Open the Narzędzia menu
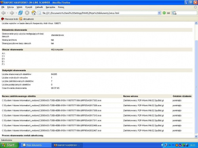This screenshot has width=198, height=148. [x=50, y=7]
